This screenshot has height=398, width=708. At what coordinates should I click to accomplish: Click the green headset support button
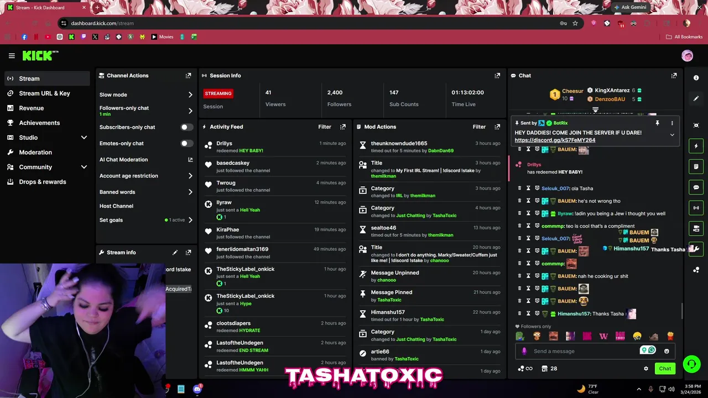[691, 364]
